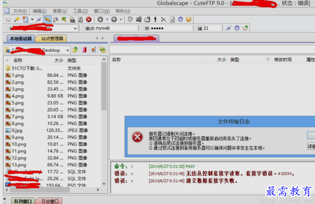Open the blue gear settings icon in main toolbar

(x=180, y=19)
